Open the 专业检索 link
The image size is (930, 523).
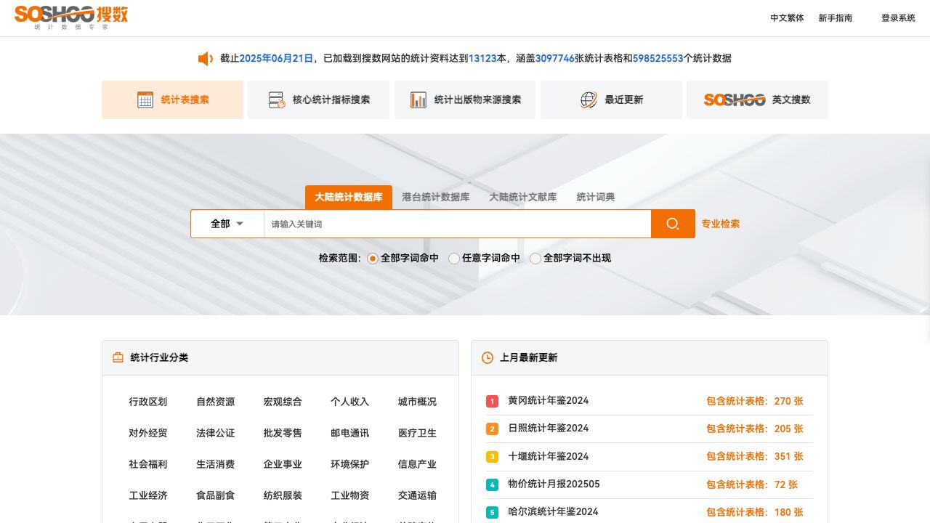point(720,224)
